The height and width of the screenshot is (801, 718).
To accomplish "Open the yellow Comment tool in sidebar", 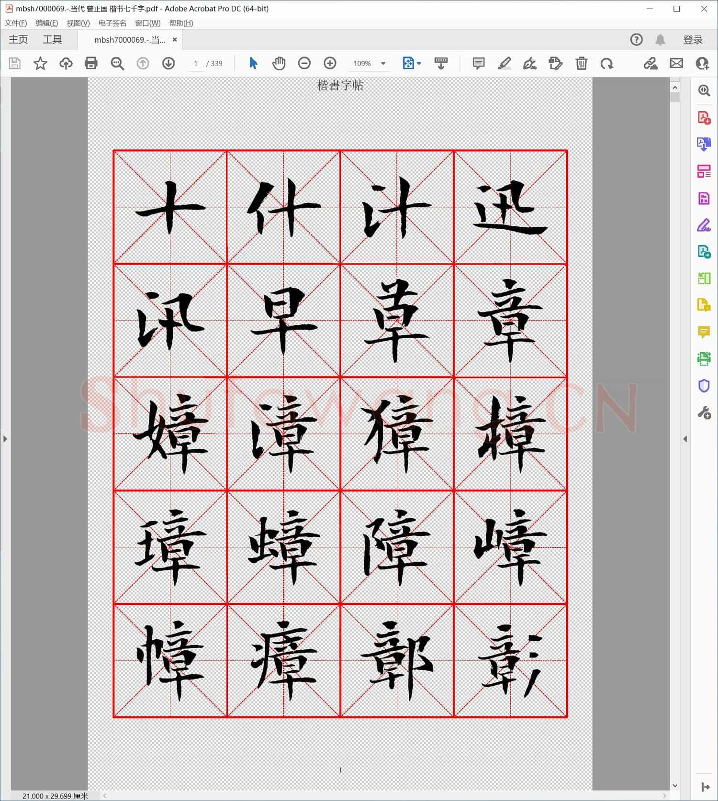I will point(704,332).
